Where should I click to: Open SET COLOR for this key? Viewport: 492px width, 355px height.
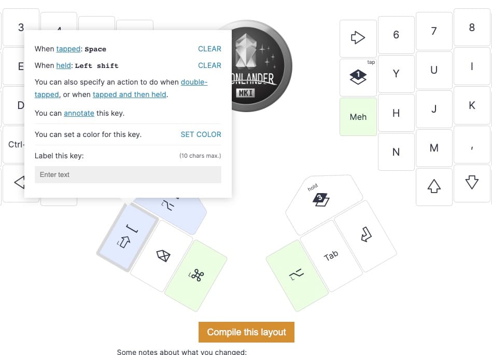pos(201,134)
